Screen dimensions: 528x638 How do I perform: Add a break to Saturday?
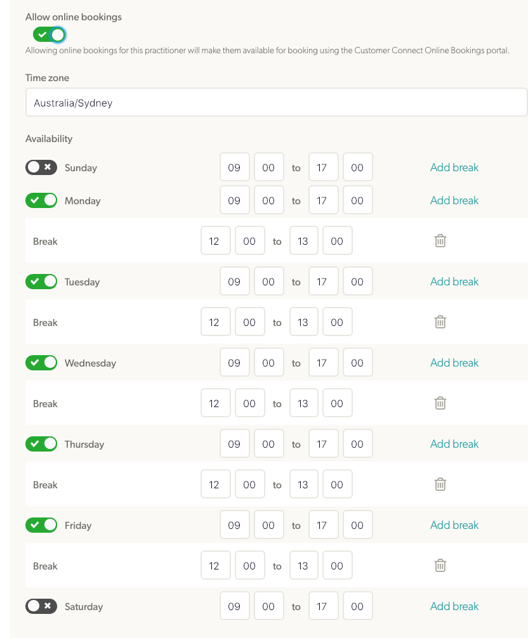454,606
